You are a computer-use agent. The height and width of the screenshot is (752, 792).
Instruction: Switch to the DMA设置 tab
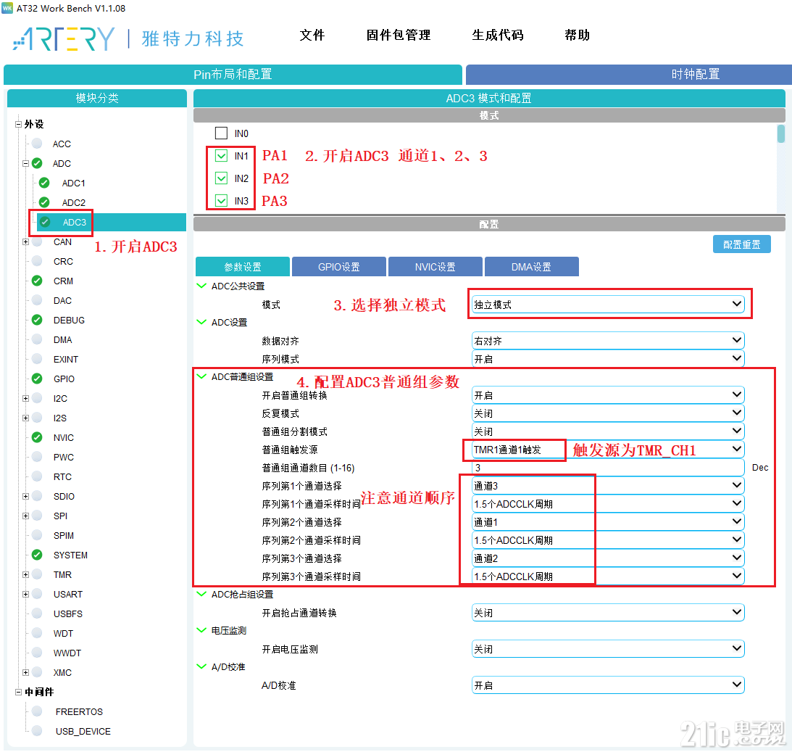pos(531,266)
